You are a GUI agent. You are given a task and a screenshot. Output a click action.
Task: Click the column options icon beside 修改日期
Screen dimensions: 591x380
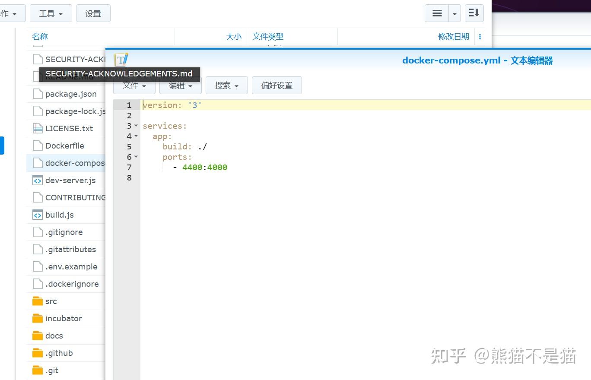(480, 37)
